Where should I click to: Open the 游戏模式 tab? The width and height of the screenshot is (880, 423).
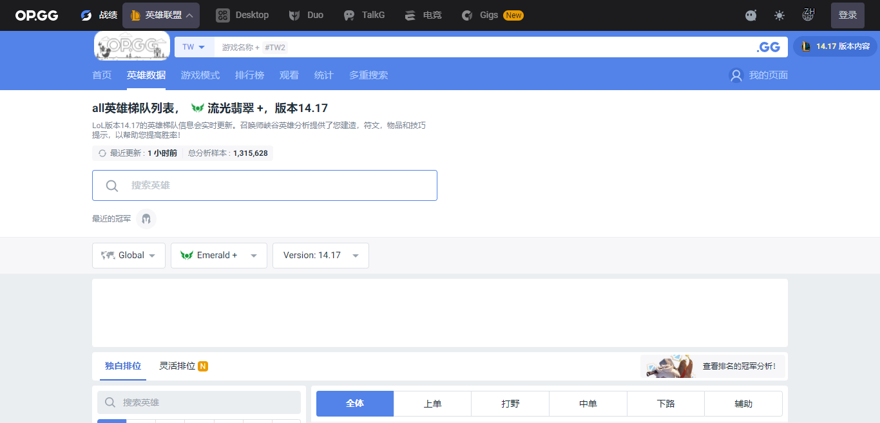pos(200,75)
